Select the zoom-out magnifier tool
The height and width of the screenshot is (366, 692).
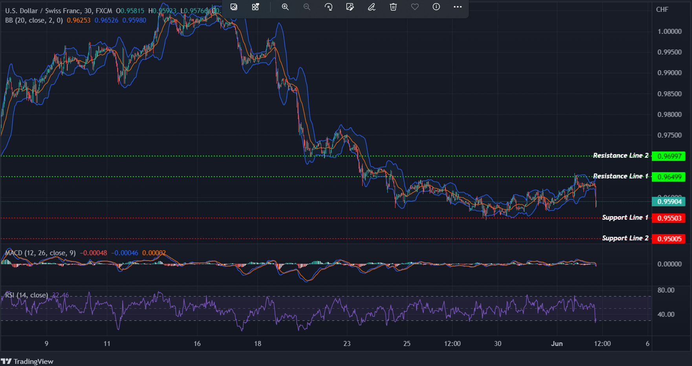[x=307, y=7]
